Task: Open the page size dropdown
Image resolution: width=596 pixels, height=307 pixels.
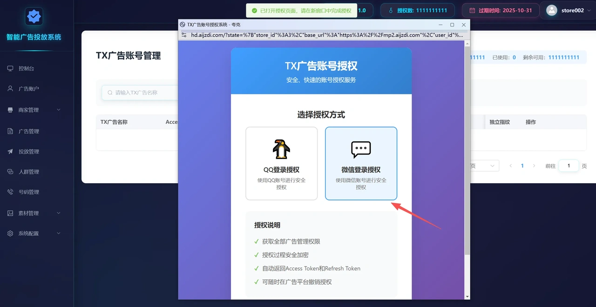Action: tap(484, 166)
